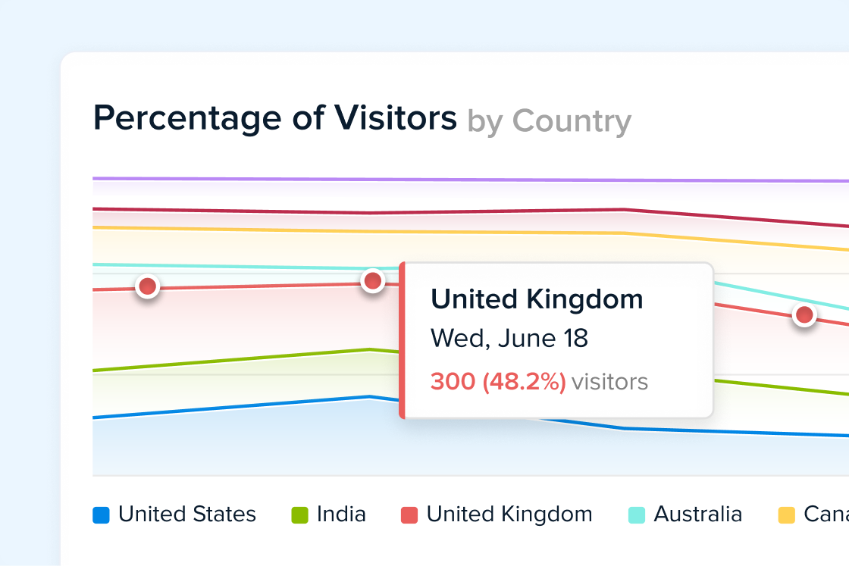
Task: Toggle the United States legend label
Action: click(x=187, y=514)
